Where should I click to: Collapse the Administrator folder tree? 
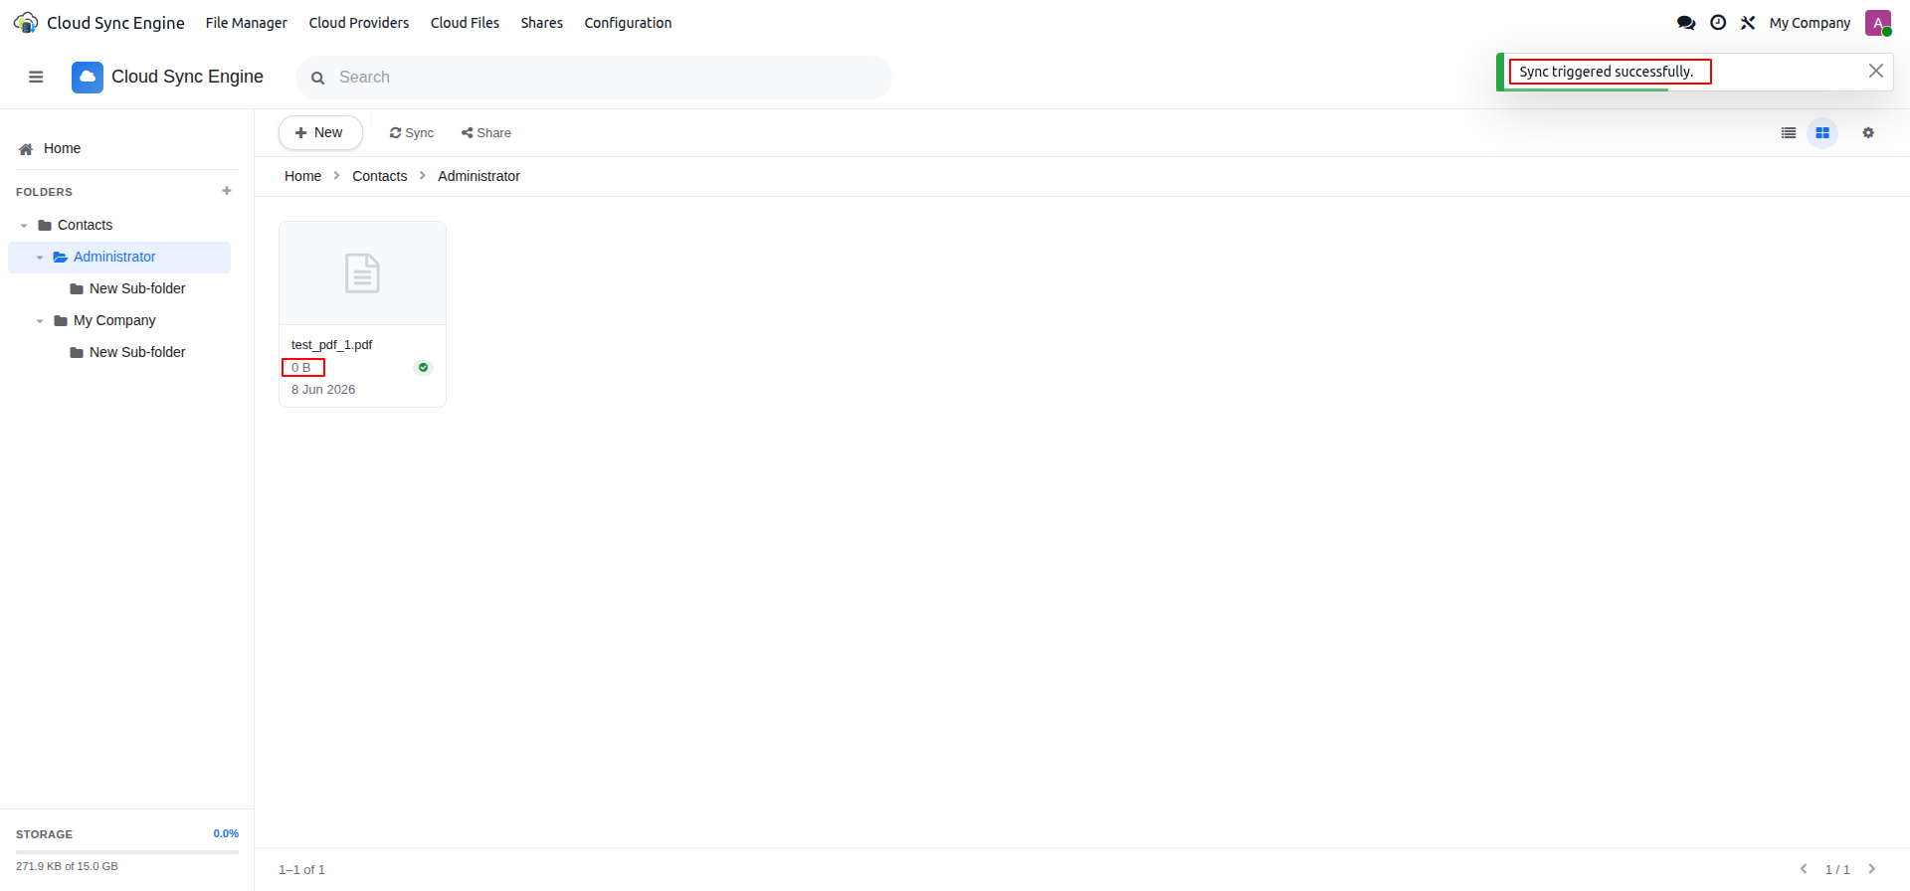40,258
